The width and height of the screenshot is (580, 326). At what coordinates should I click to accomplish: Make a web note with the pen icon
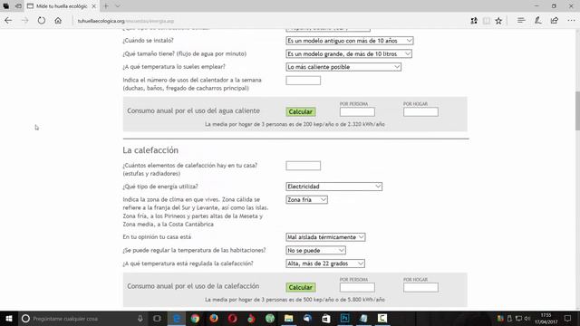click(537, 21)
